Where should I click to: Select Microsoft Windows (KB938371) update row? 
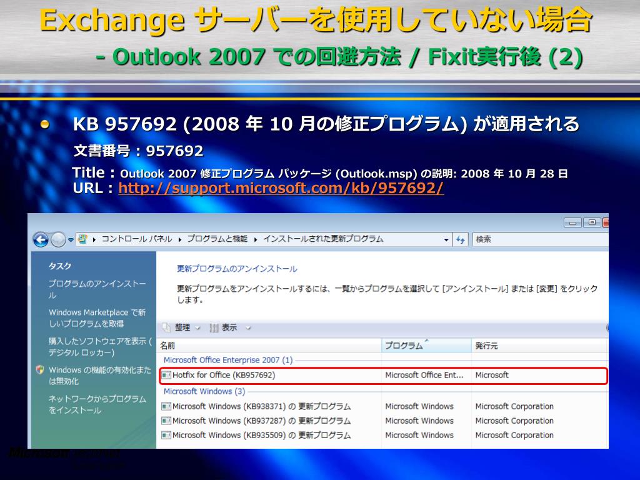[383, 406]
